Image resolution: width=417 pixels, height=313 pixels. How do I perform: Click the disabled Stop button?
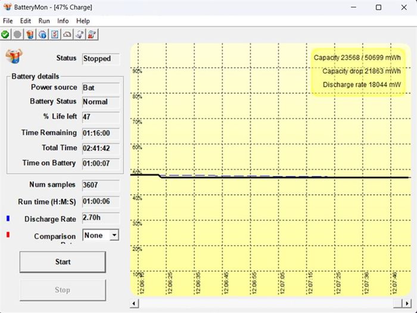[63, 290]
